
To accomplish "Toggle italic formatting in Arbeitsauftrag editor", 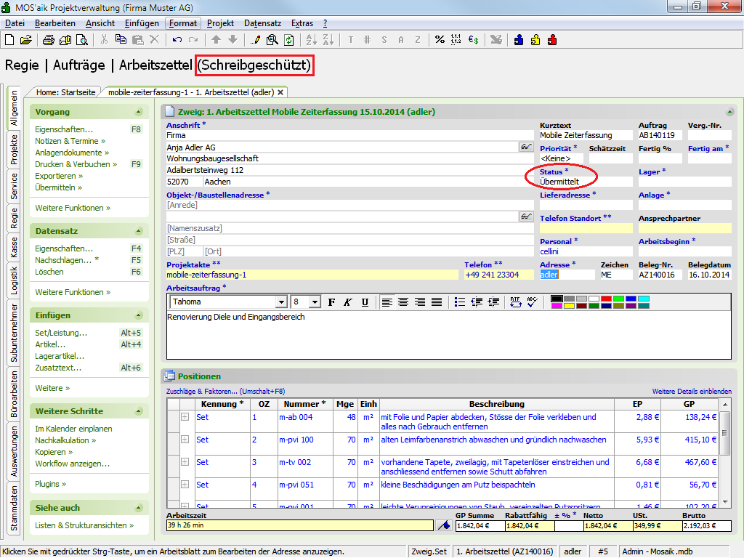I will pos(348,302).
